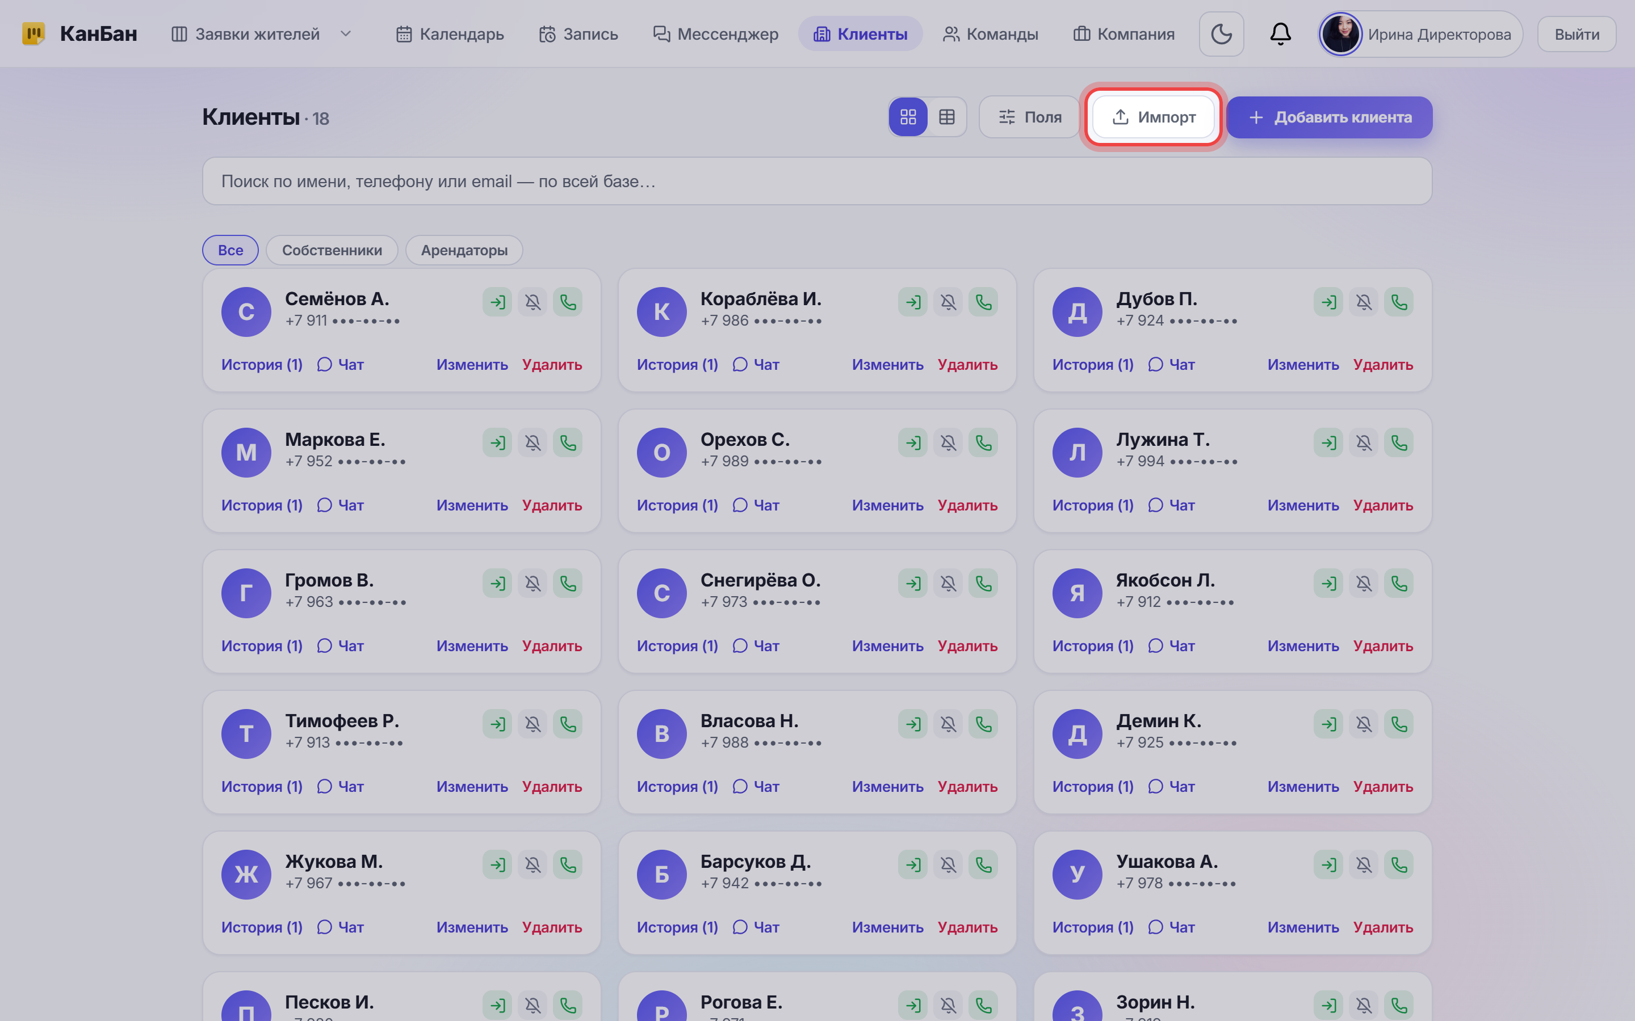Switch to card grid view
The image size is (1635, 1021).
pyautogui.click(x=908, y=117)
